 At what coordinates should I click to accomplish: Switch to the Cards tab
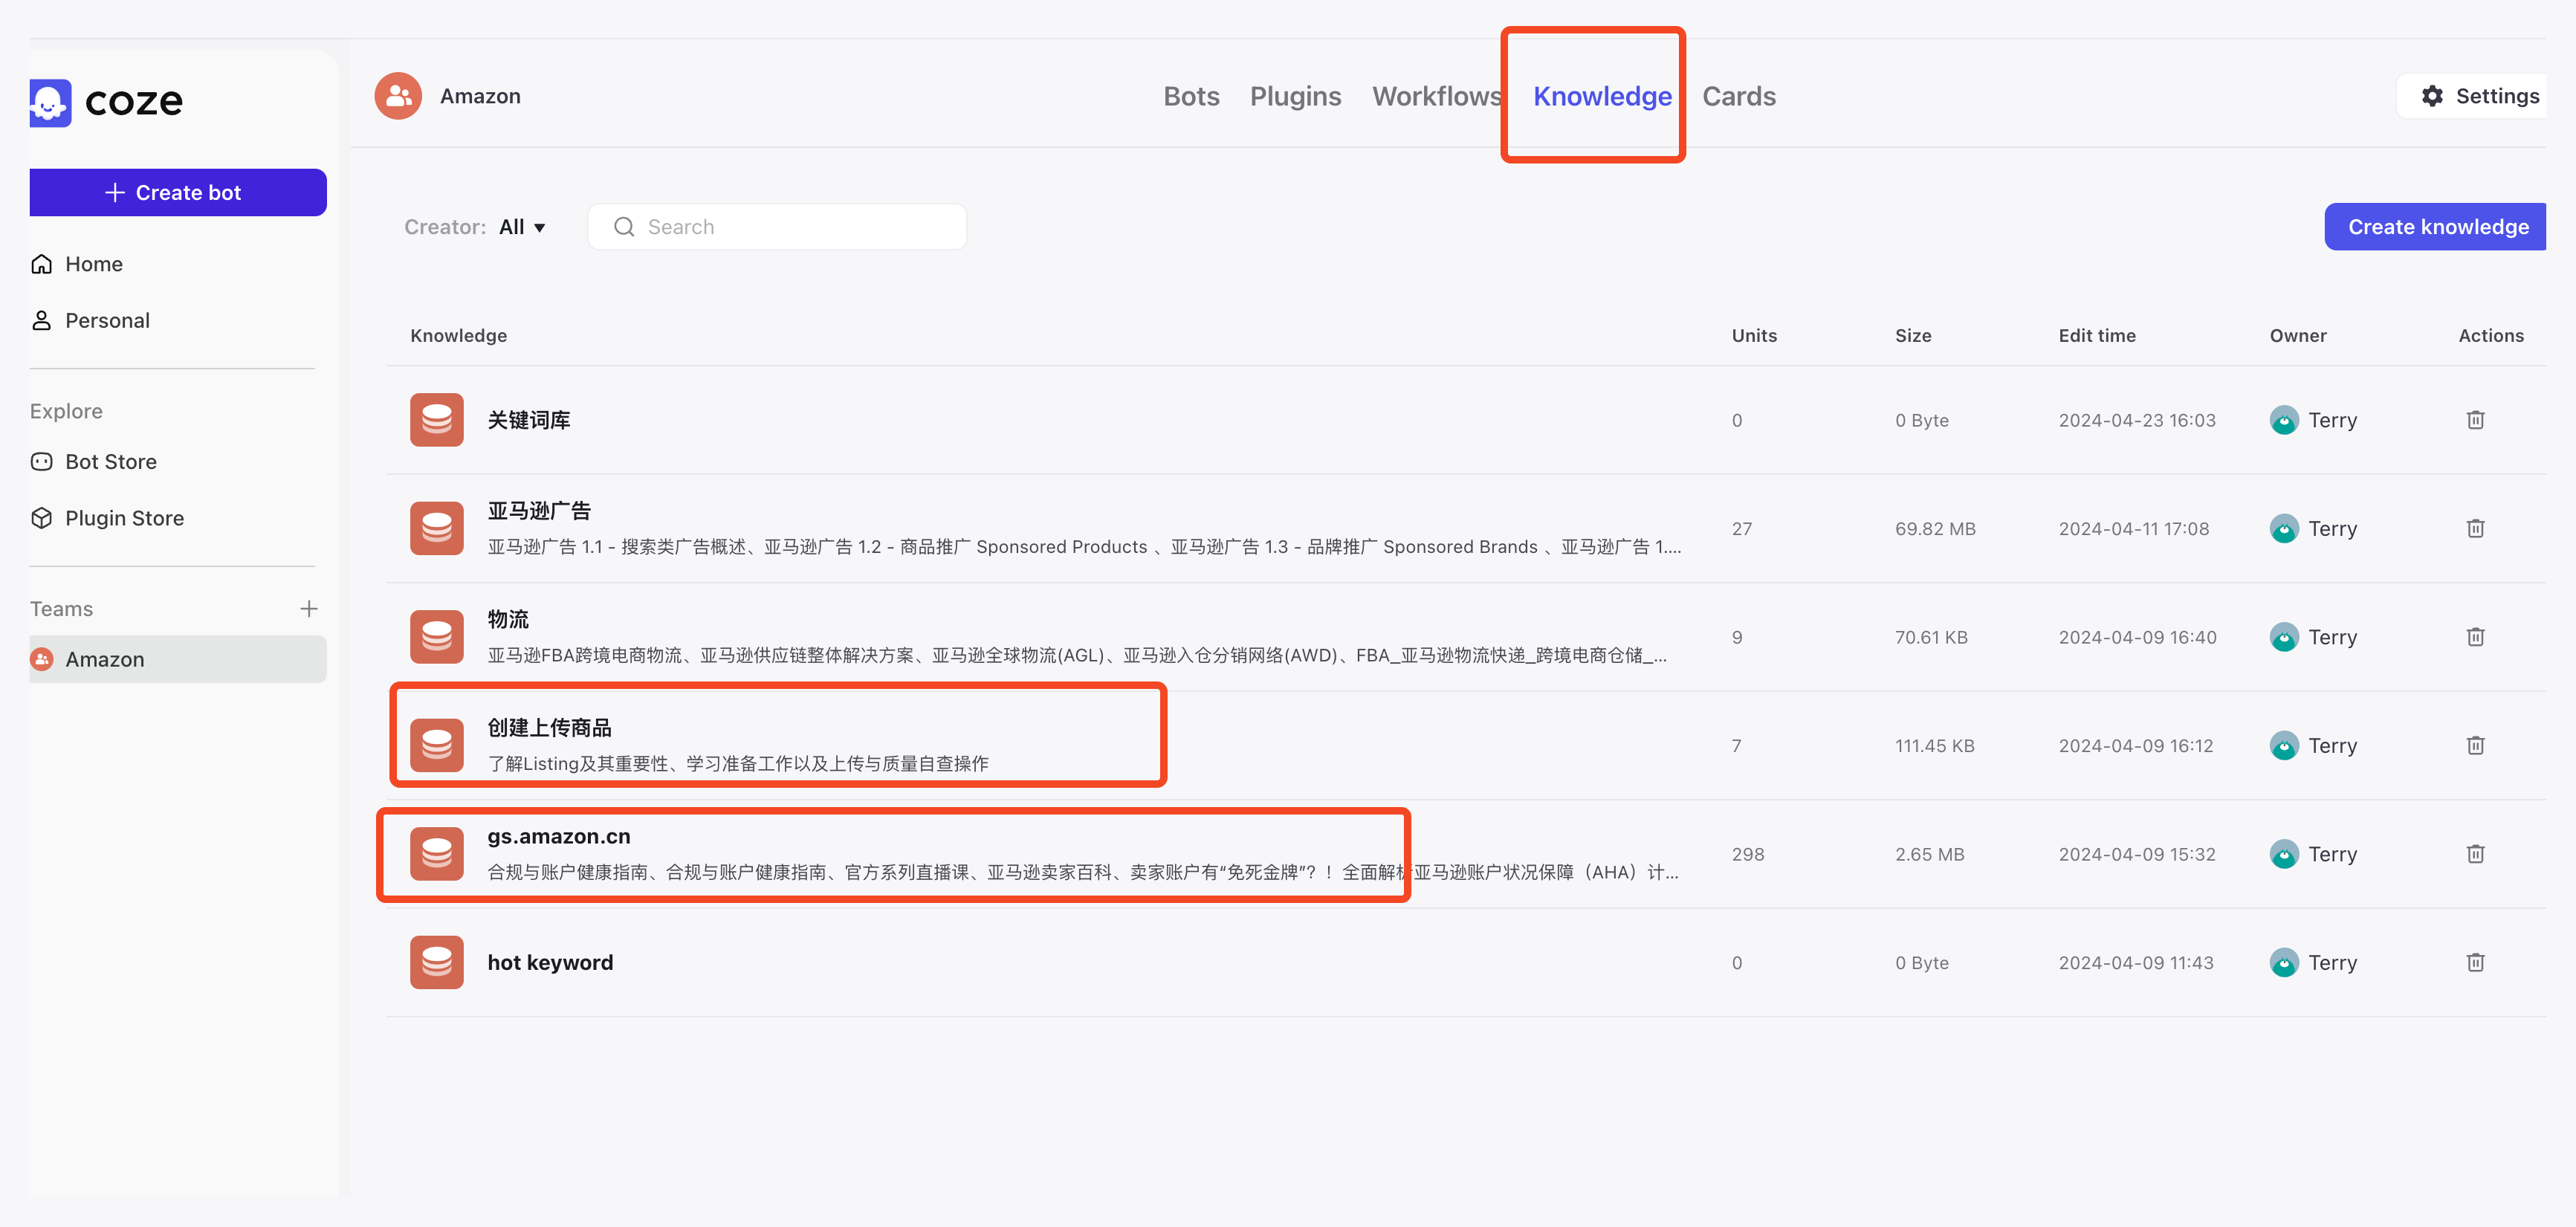click(x=1739, y=96)
